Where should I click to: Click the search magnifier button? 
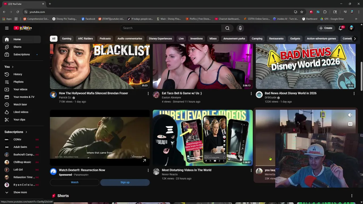(x=227, y=28)
